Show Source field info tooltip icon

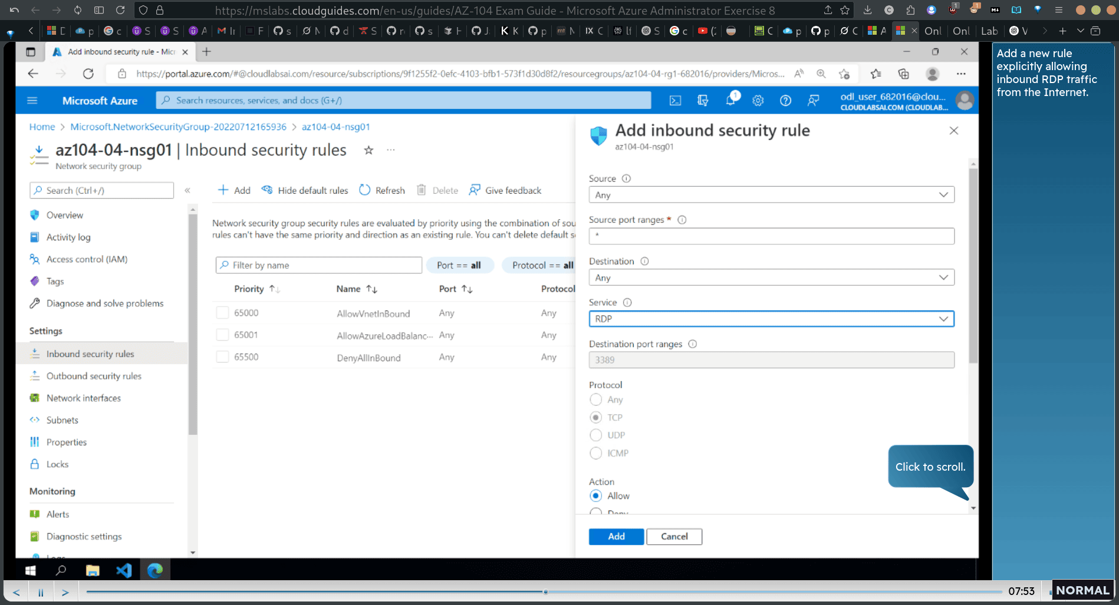pyautogui.click(x=626, y=178)
